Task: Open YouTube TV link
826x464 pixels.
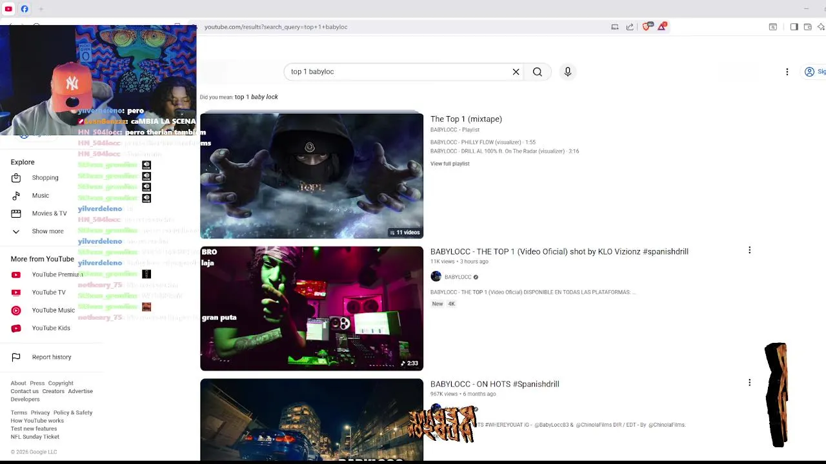Action: 49,293
